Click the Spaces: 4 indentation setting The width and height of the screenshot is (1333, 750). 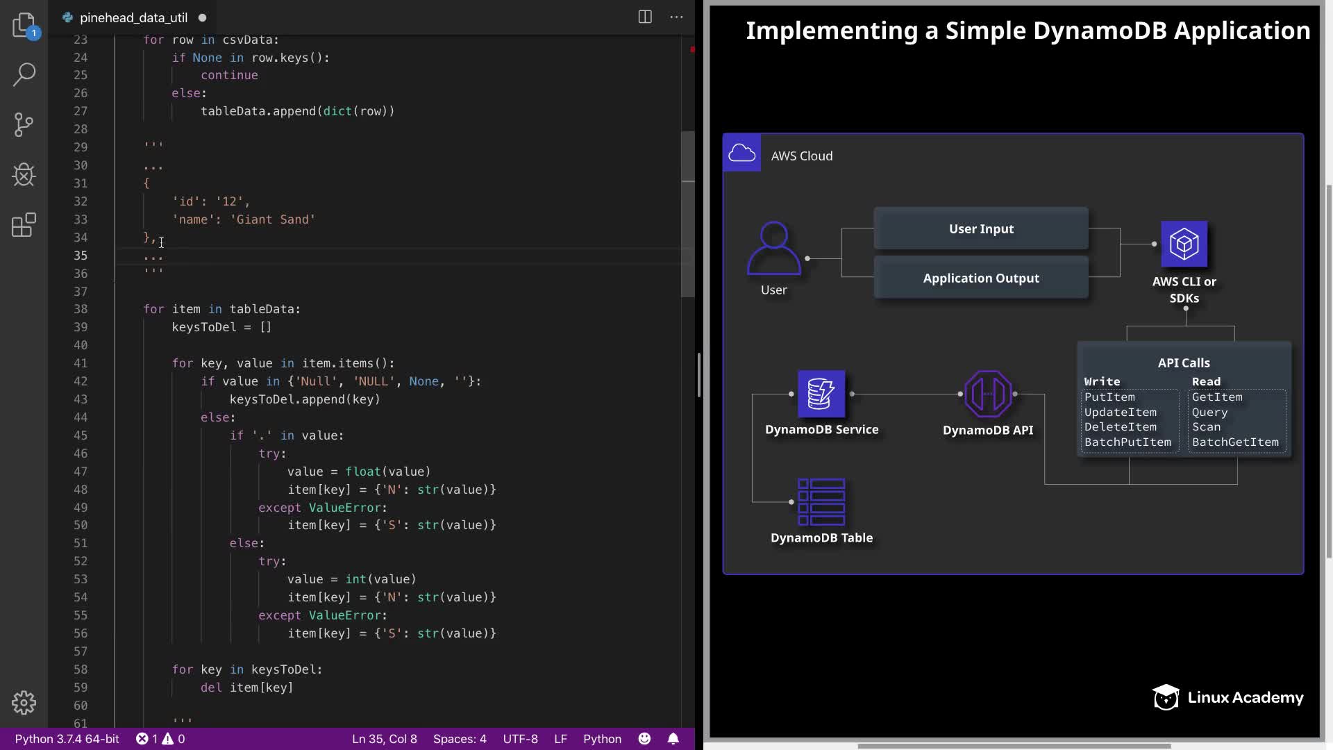[x=459, y=739]
